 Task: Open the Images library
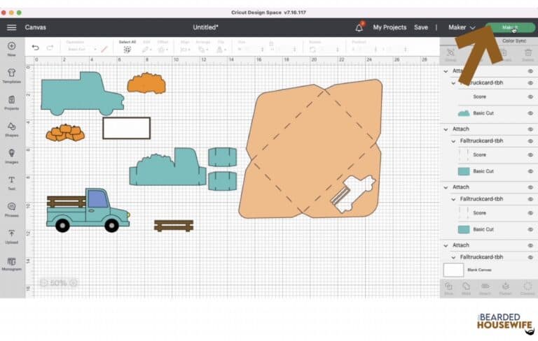point(11,155)
